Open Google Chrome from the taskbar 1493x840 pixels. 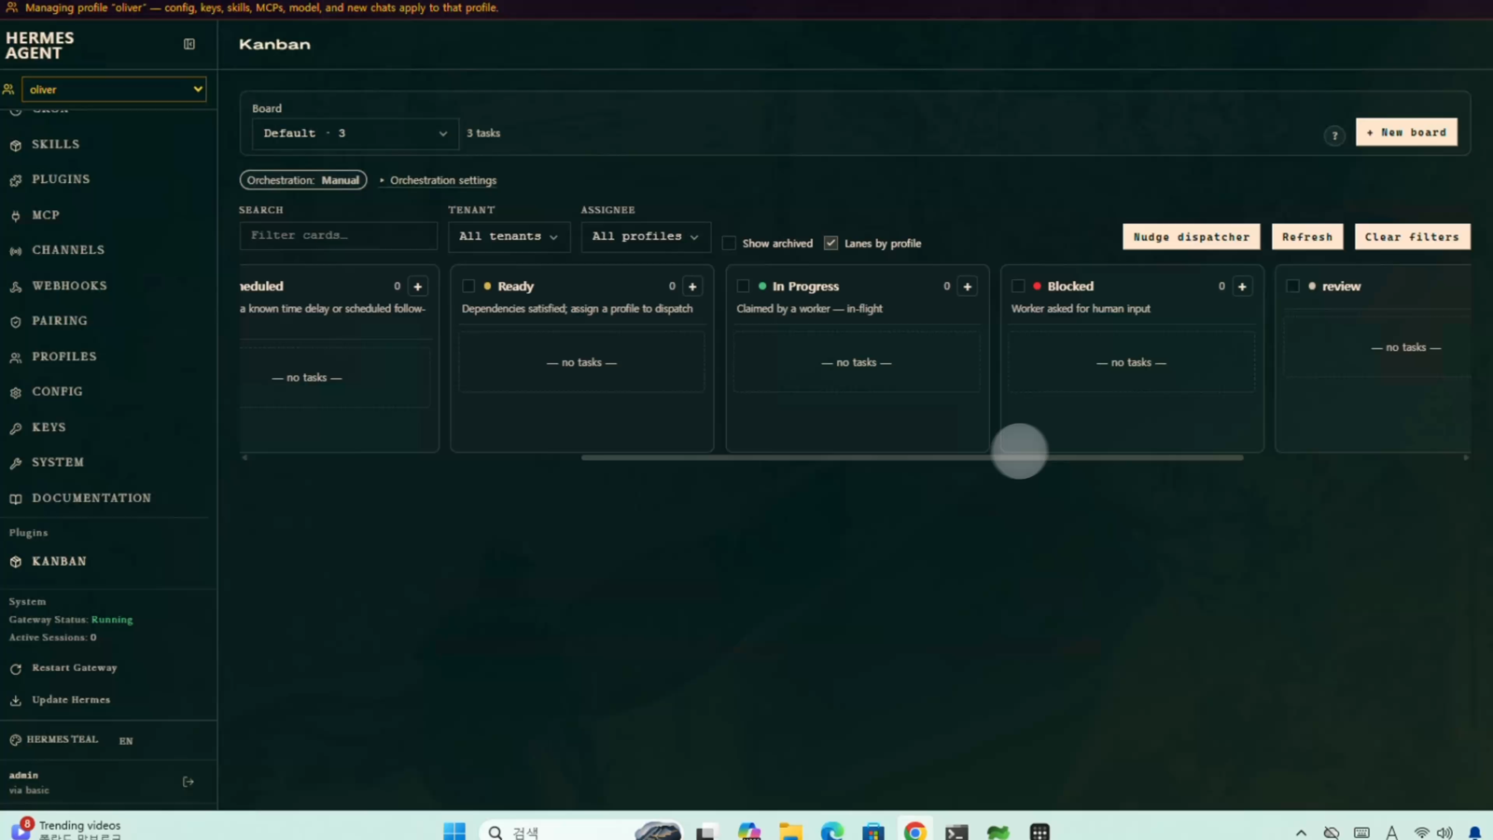click(915, 831)
